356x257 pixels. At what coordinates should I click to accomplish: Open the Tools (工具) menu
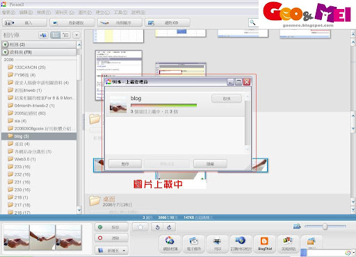click(120, 12)
